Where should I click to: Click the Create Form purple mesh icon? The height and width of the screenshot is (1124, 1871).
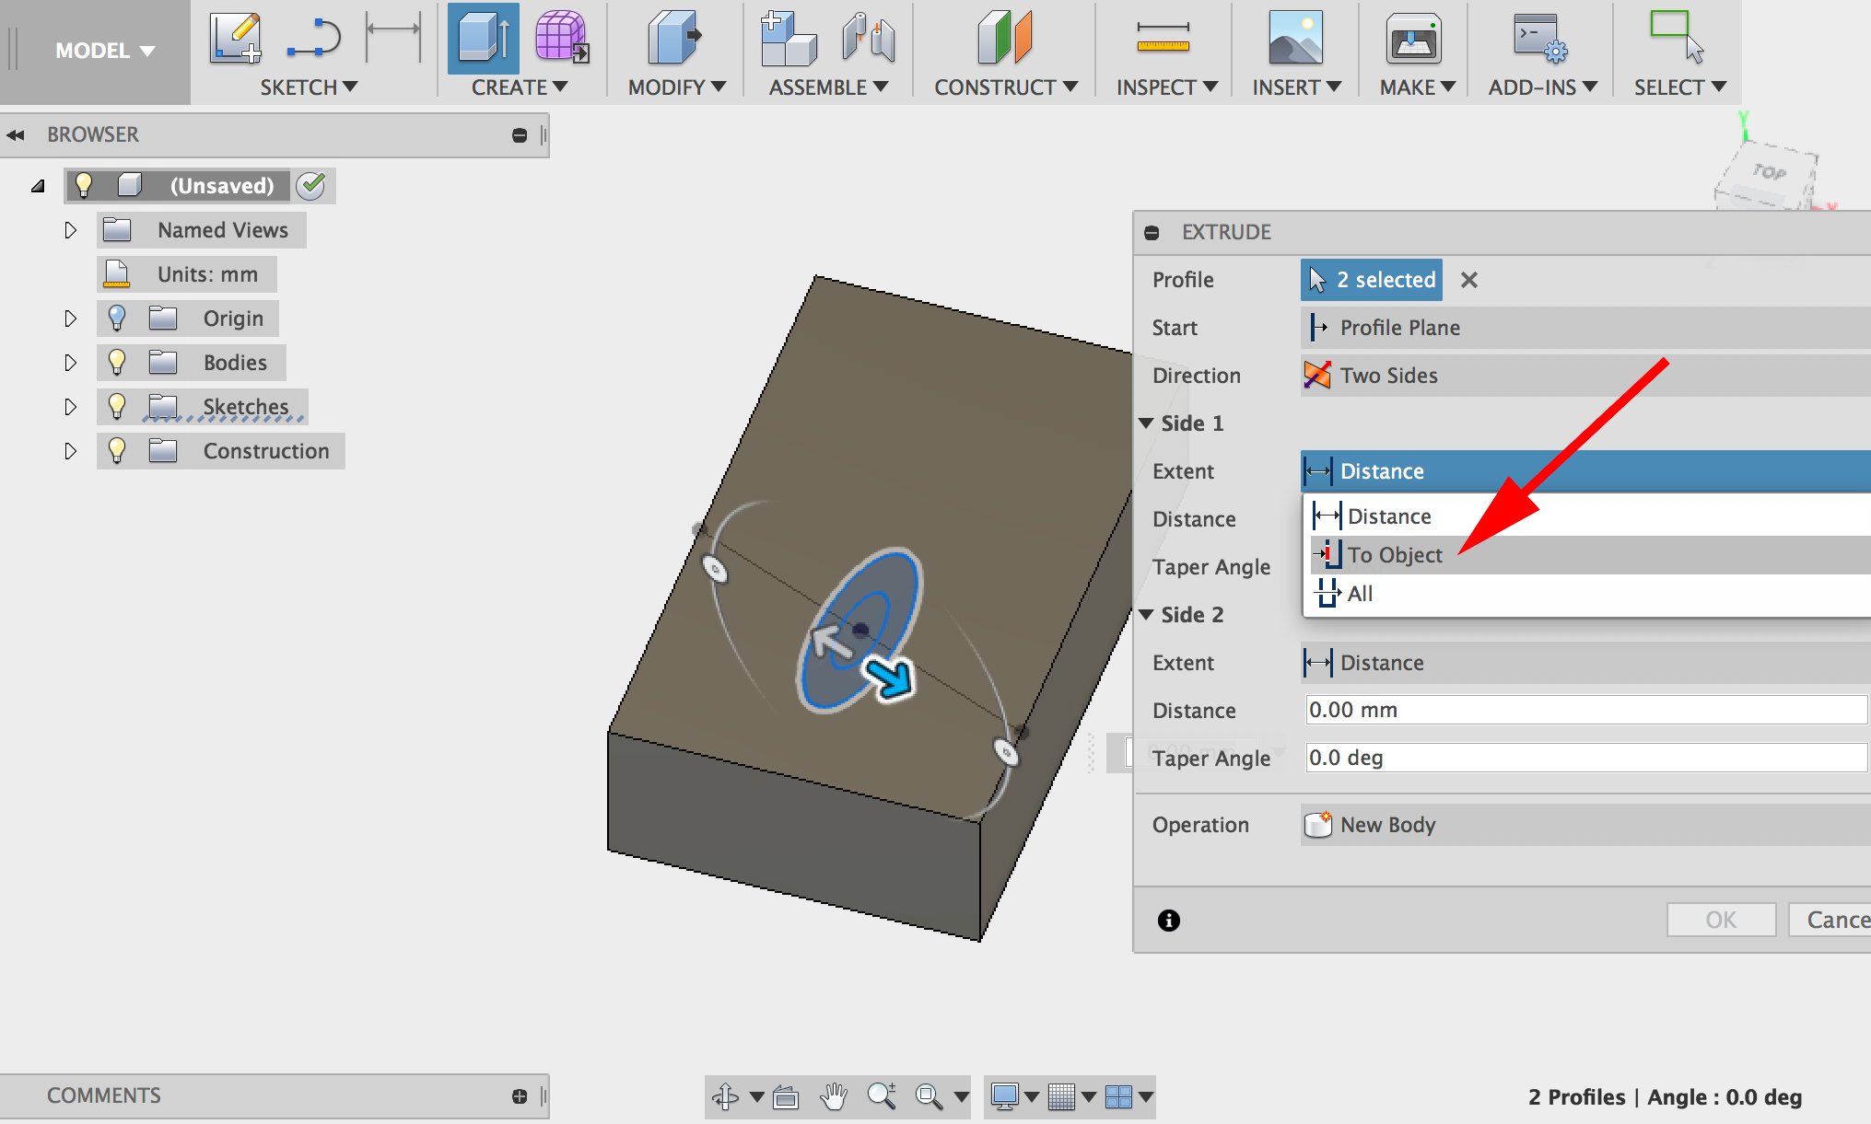[561, 37]
